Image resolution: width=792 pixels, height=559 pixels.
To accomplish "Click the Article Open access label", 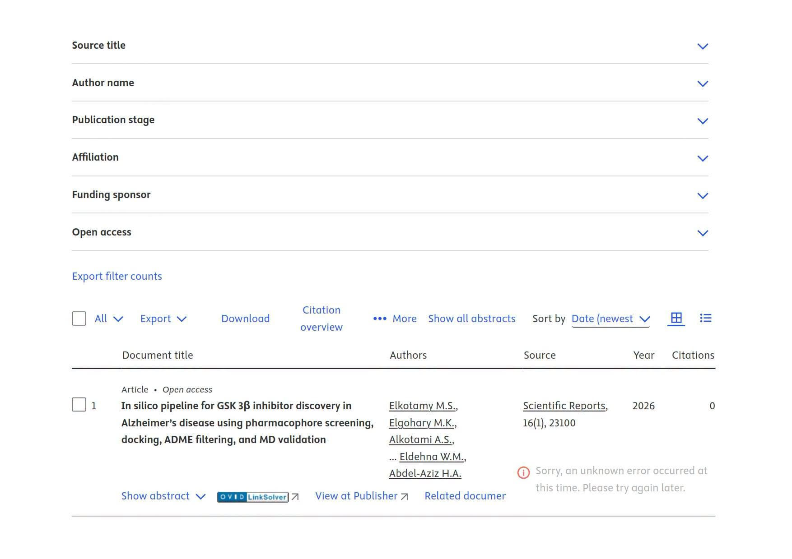I will (167, 390).
